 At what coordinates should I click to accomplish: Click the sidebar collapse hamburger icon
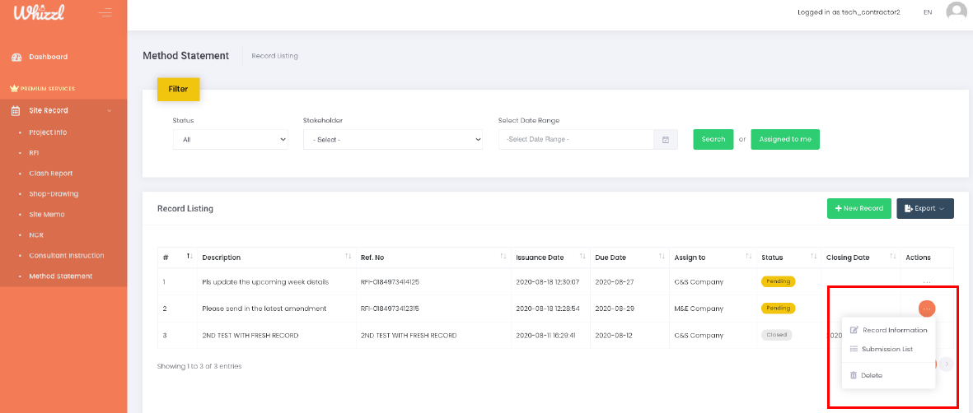pyautogui.click(x=105, y=12)
